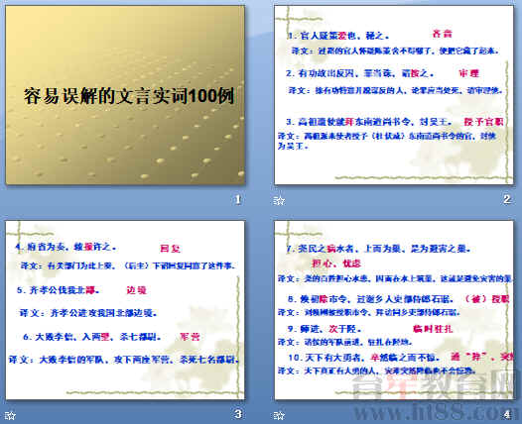Click the title text 容易误解的文言实词100例
This screenshot has height=424, width=522.
tap(129, 96)
